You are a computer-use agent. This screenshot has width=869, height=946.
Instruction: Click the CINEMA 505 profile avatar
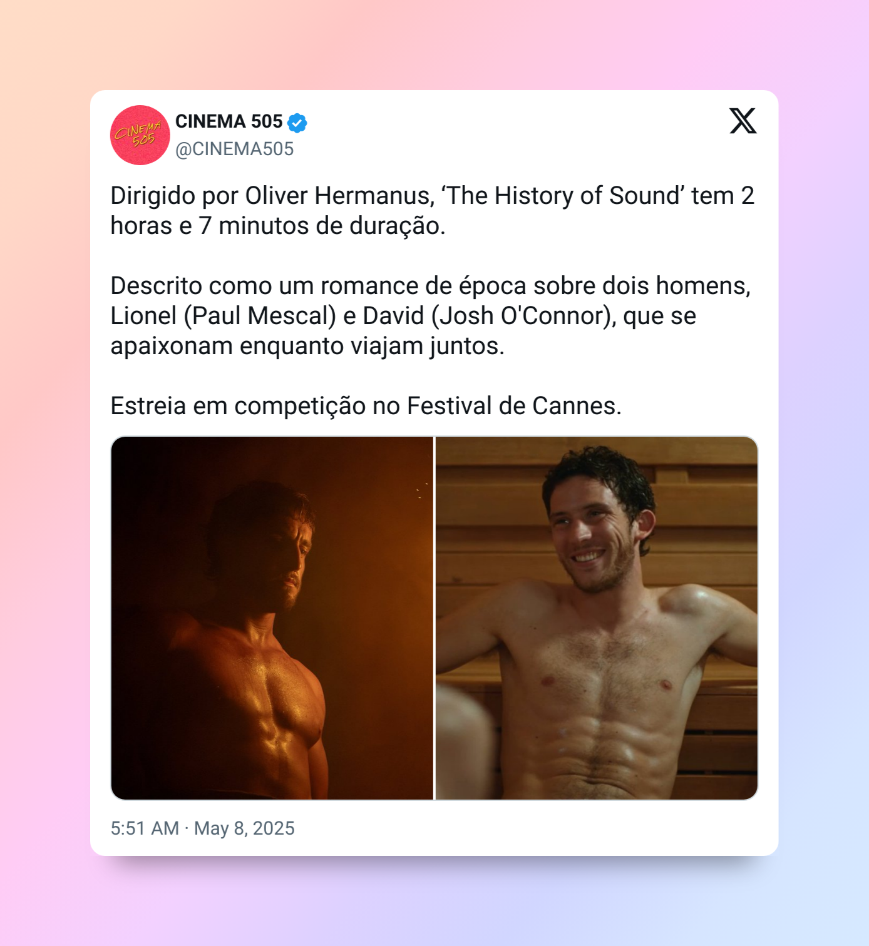140,135
